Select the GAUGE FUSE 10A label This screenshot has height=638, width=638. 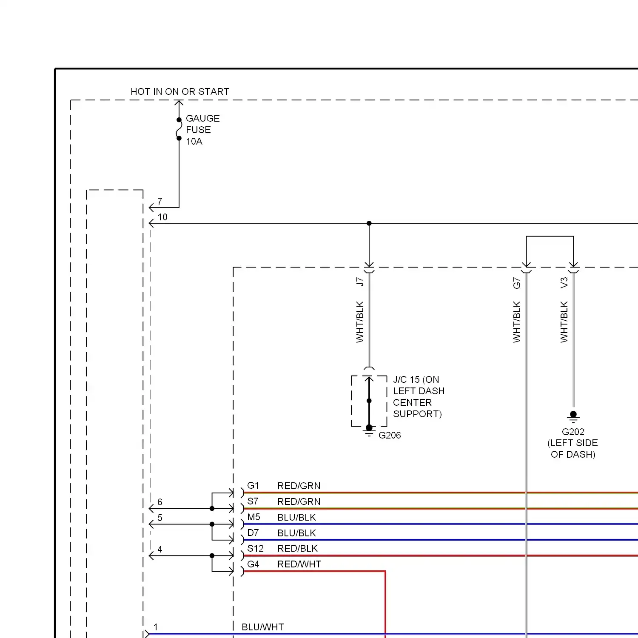pos(202,130)
